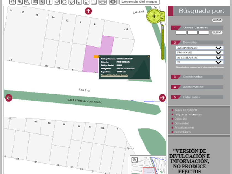Click the BUSCAR button

217,33
